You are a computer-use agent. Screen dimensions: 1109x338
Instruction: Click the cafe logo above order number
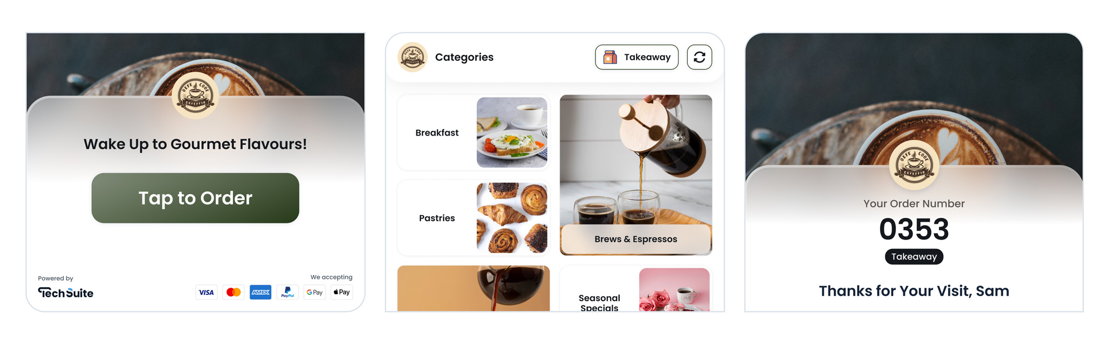914,165
